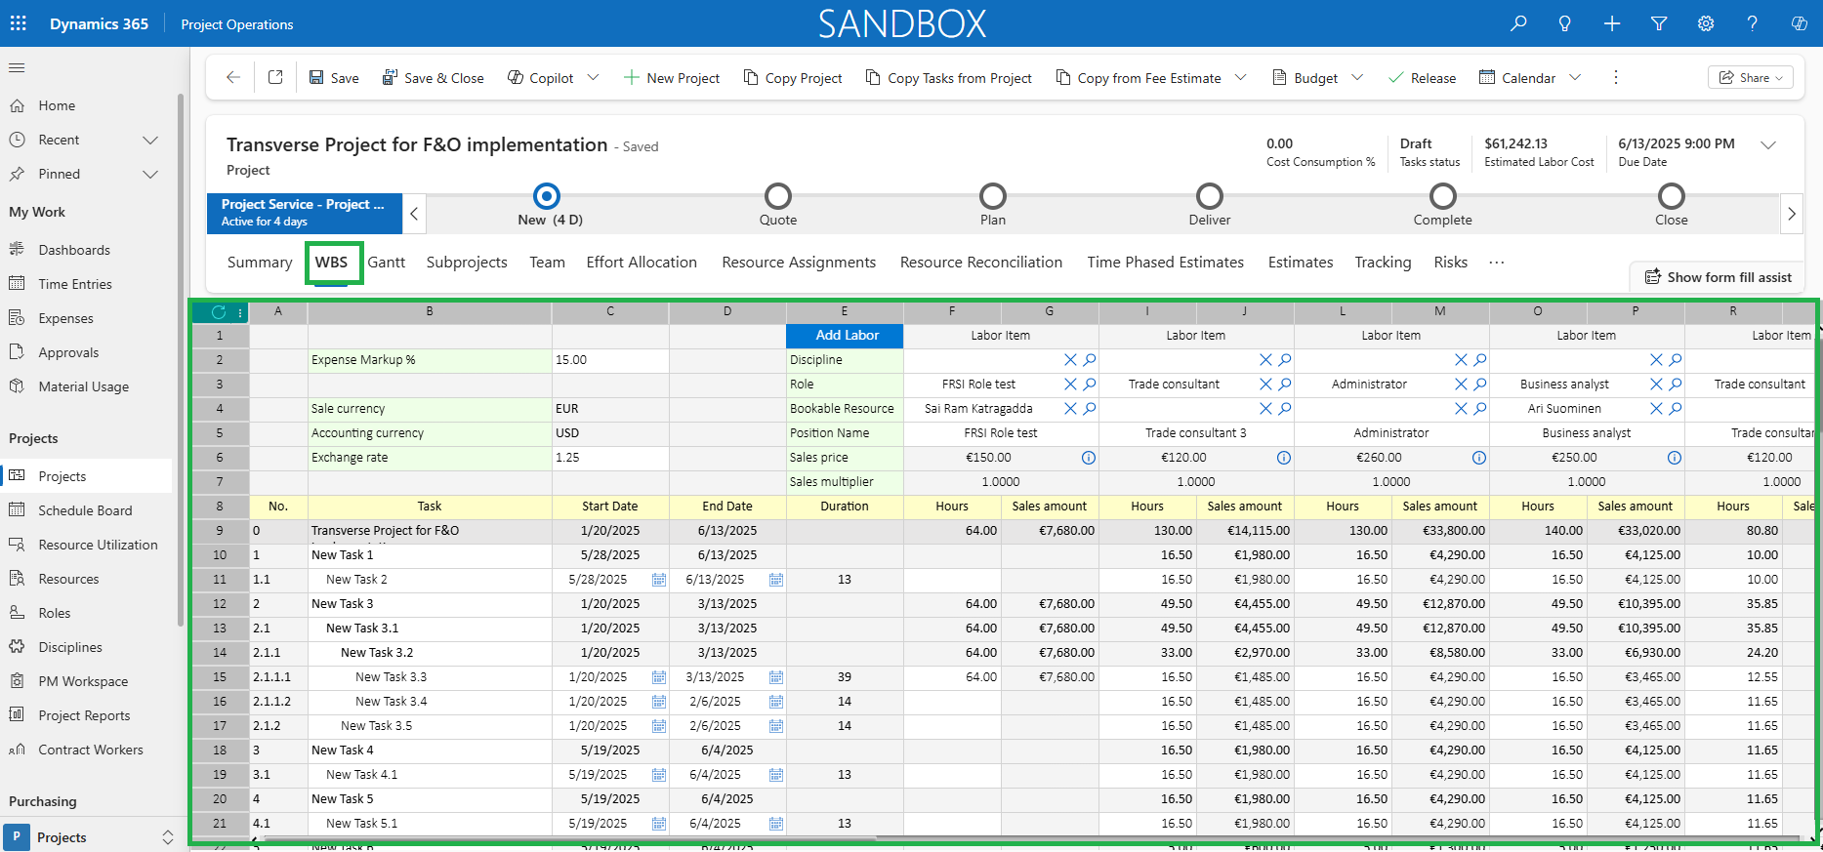Open record in new window icon

tap(275, 77)
